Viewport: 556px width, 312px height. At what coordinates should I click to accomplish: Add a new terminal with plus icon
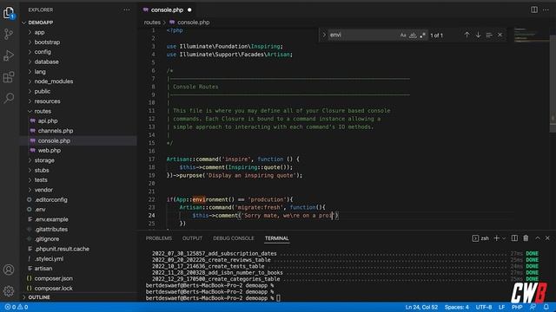[x=496, y=238]
